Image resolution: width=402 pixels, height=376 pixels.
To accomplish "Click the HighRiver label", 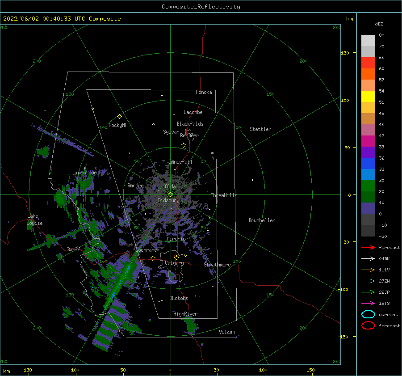I will pyautogui.click(x=185, y=314).
